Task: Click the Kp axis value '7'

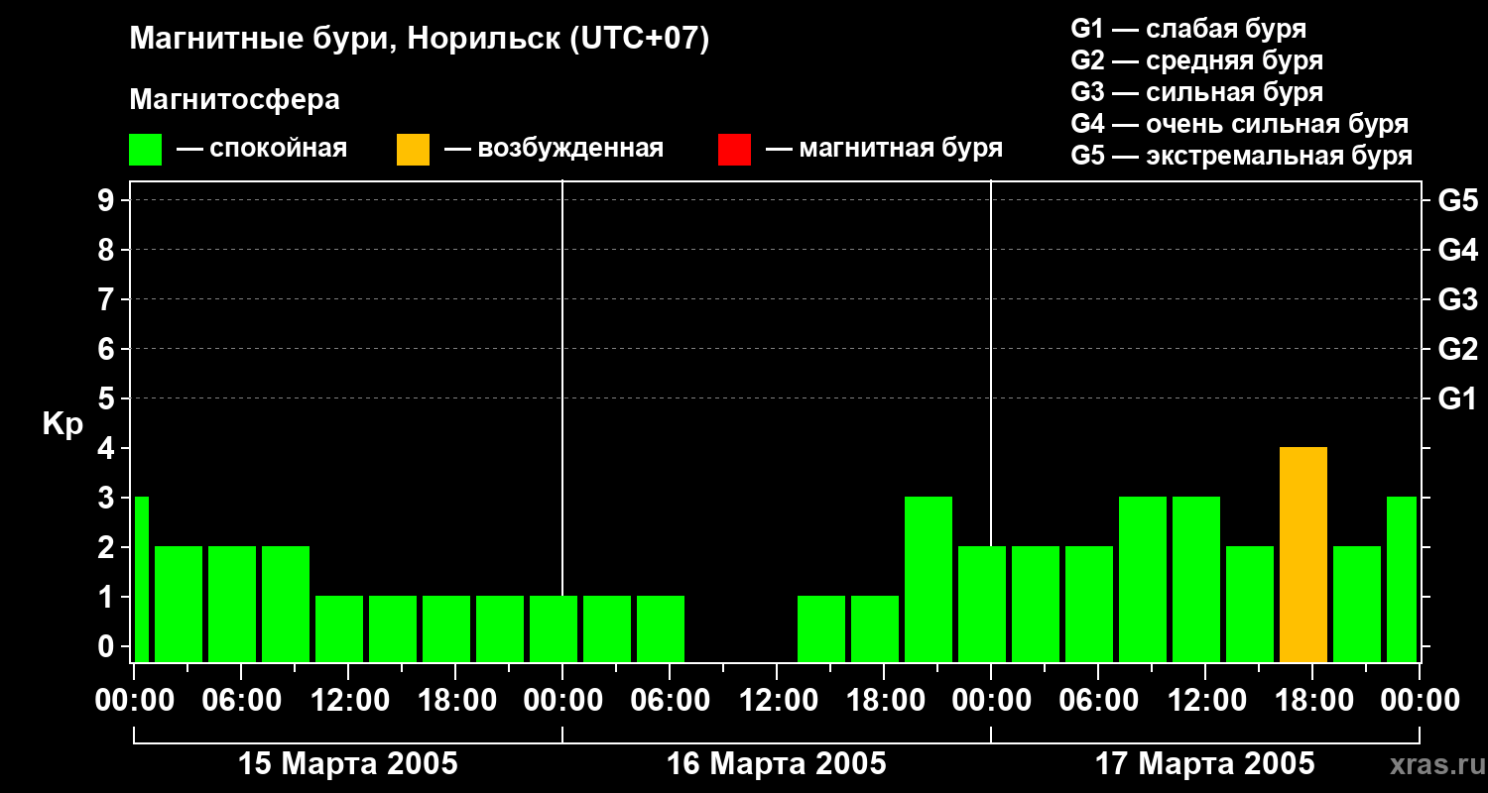Action: pyautogui.click(x=108, y=299)
